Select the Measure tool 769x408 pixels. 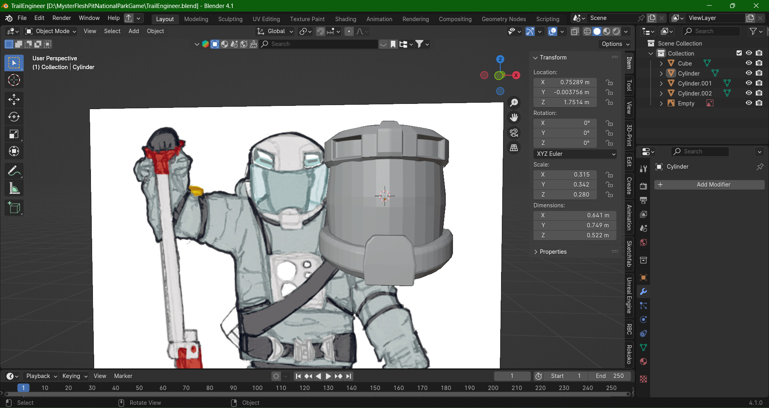[14, 188]
